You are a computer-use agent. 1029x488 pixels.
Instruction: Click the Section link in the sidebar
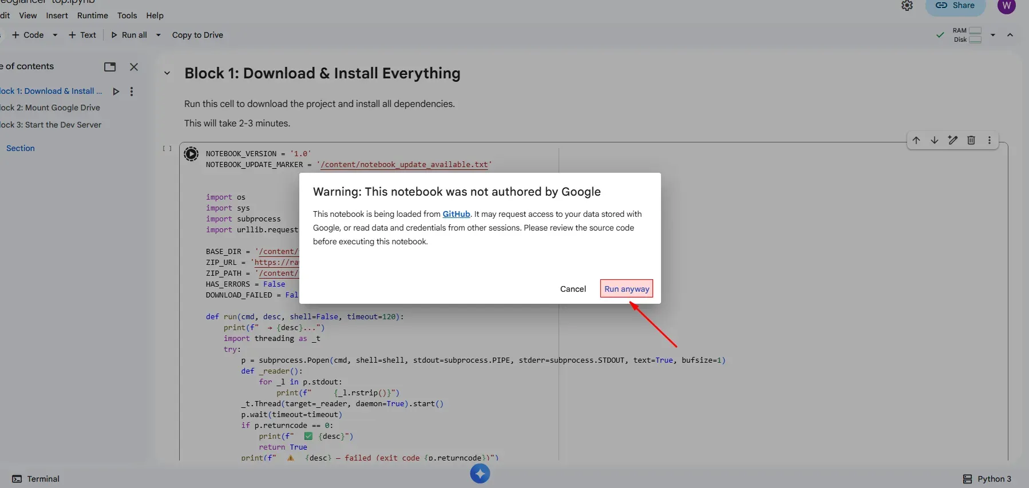(x=21, y=148)
